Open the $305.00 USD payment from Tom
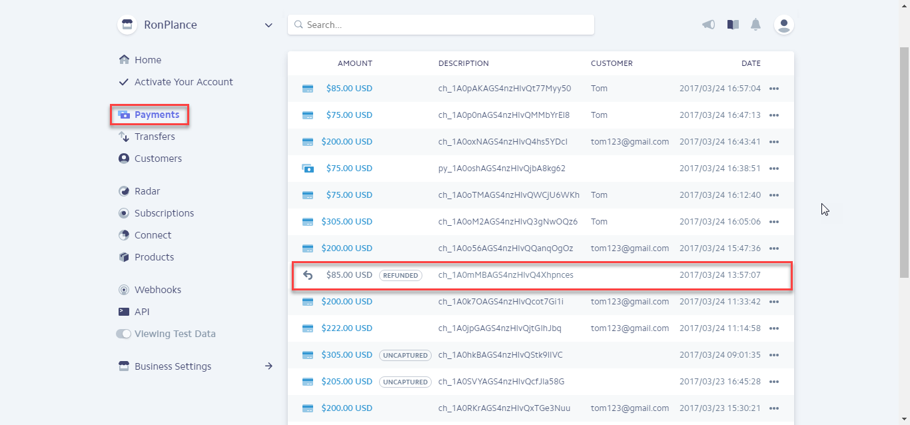Viewport: 910px width, 425px height. click(x=346, y=222)
